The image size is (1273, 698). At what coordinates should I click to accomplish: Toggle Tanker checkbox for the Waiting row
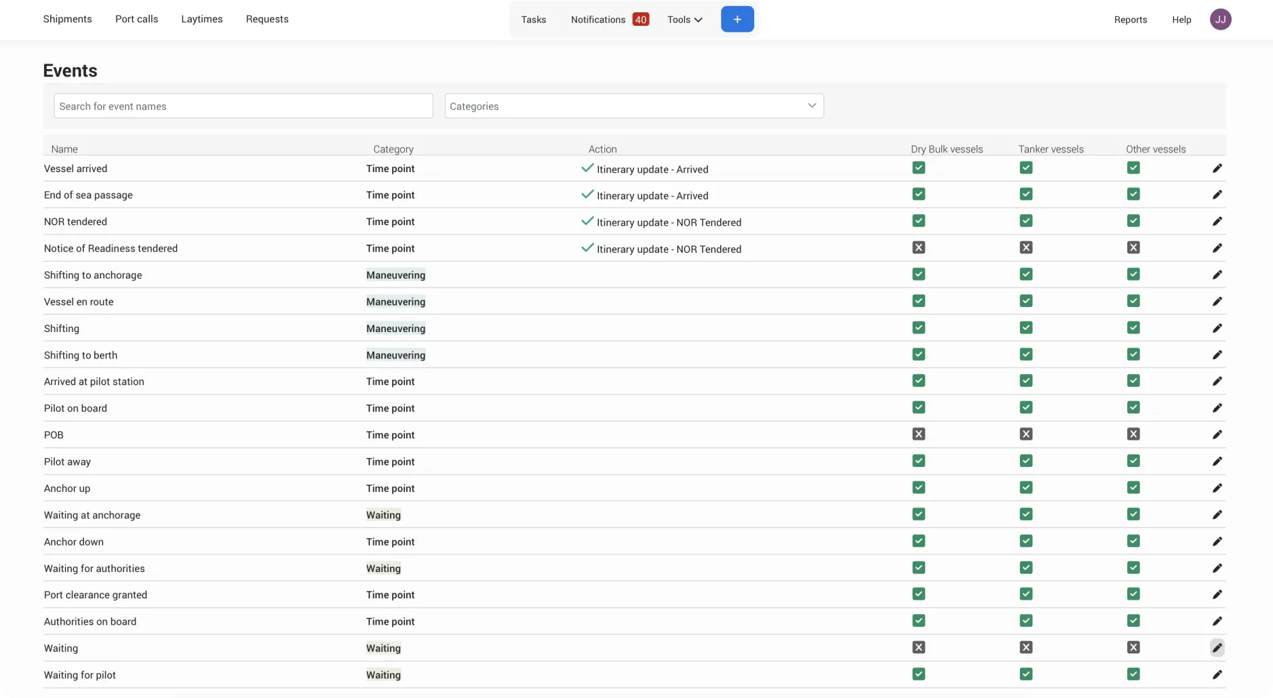click(1026, 647)
